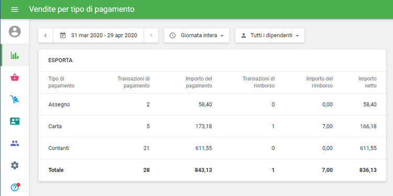Expand the Giornata intera dropdown
Image resolution: width=393 pixels, height=196 pixels.
pos(196,36)
